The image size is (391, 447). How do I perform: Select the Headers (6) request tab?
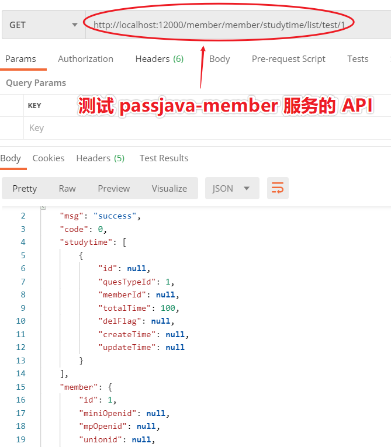tap(159, 59)
